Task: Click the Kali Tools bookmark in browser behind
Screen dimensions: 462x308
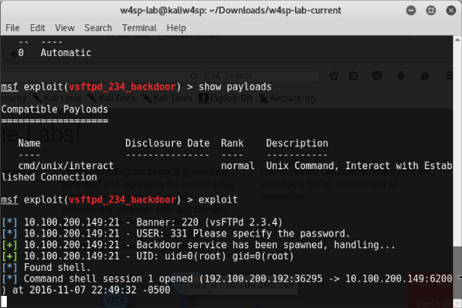Action: coord(167,98)
